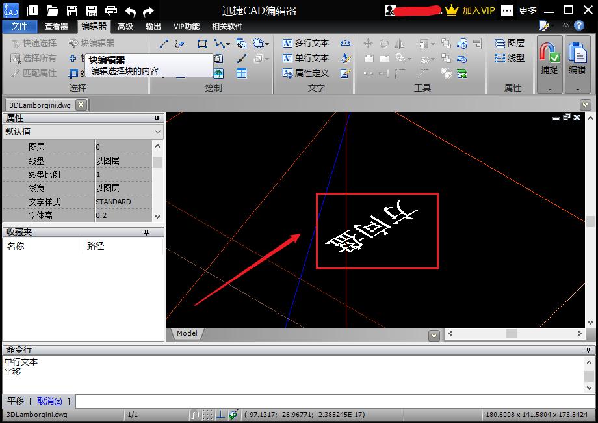The width and height of the screenshot is (598, 423).
Task: Pin the Properties panel
Action: (157, 118)
